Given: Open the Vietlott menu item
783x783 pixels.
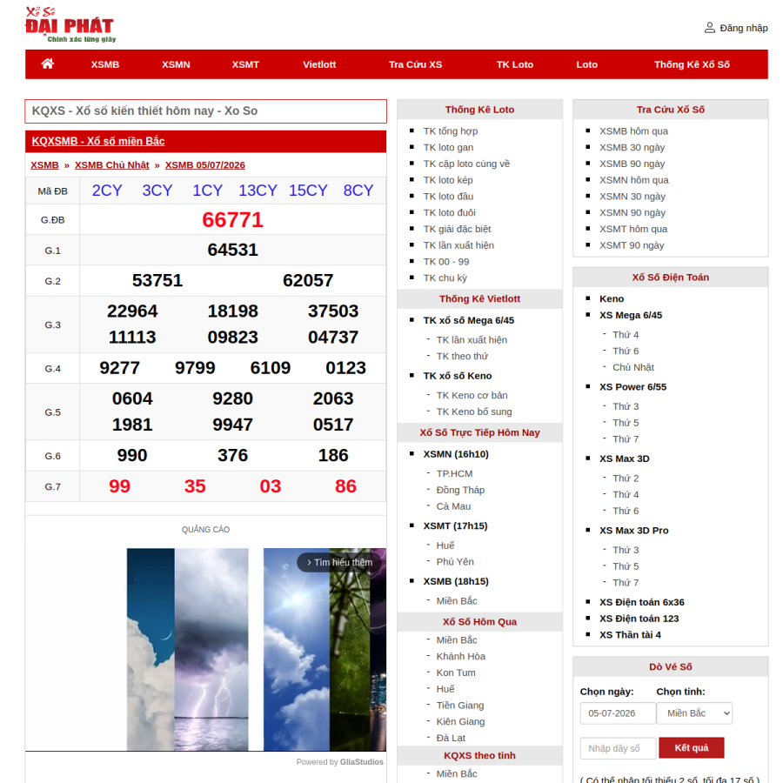Looking at the screenshot, I should [x=319, y=64].
